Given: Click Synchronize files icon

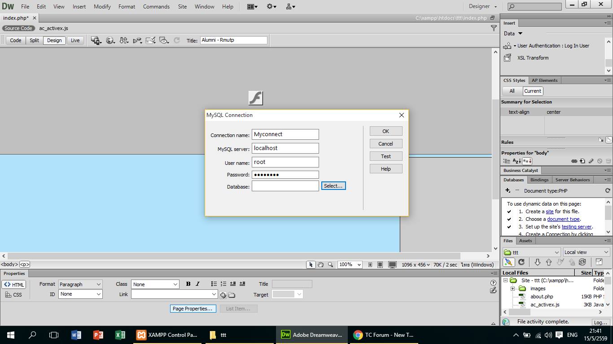Looking at the screenshot, I should pos(582,262).
